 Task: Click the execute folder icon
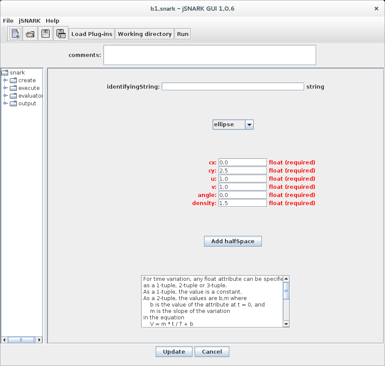pyautogui.click(x=13, y=88)
